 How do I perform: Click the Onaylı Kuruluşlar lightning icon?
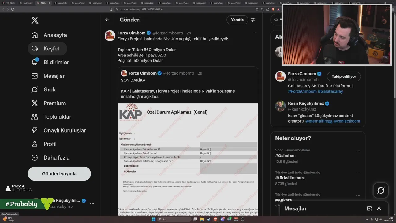tap(35, 130)
